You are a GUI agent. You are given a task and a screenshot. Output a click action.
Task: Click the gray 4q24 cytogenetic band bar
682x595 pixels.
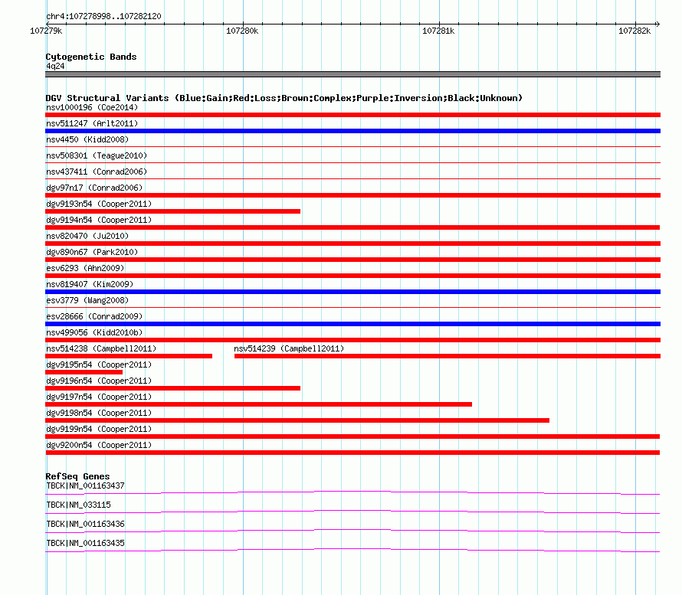coord(352,74)
